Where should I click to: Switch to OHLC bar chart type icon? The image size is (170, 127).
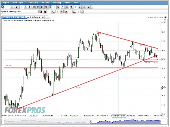click(12, 7)
